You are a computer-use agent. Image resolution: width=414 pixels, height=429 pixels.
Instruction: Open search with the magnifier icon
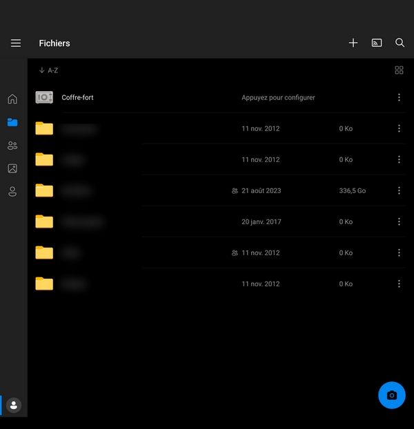tap(400, 43)
